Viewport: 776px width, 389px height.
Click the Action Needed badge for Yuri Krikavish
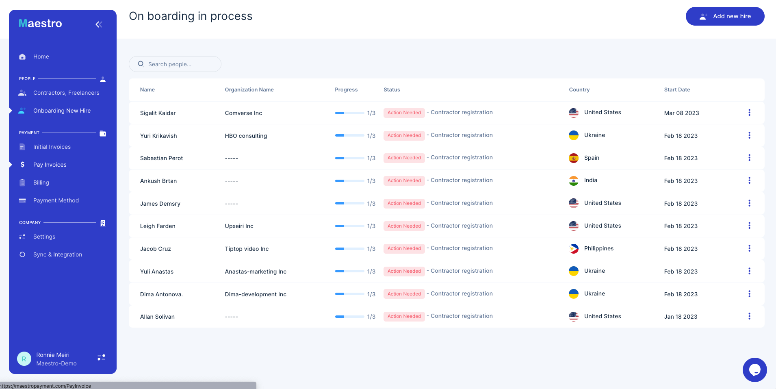pyautogui.click(x=404, y=135)
